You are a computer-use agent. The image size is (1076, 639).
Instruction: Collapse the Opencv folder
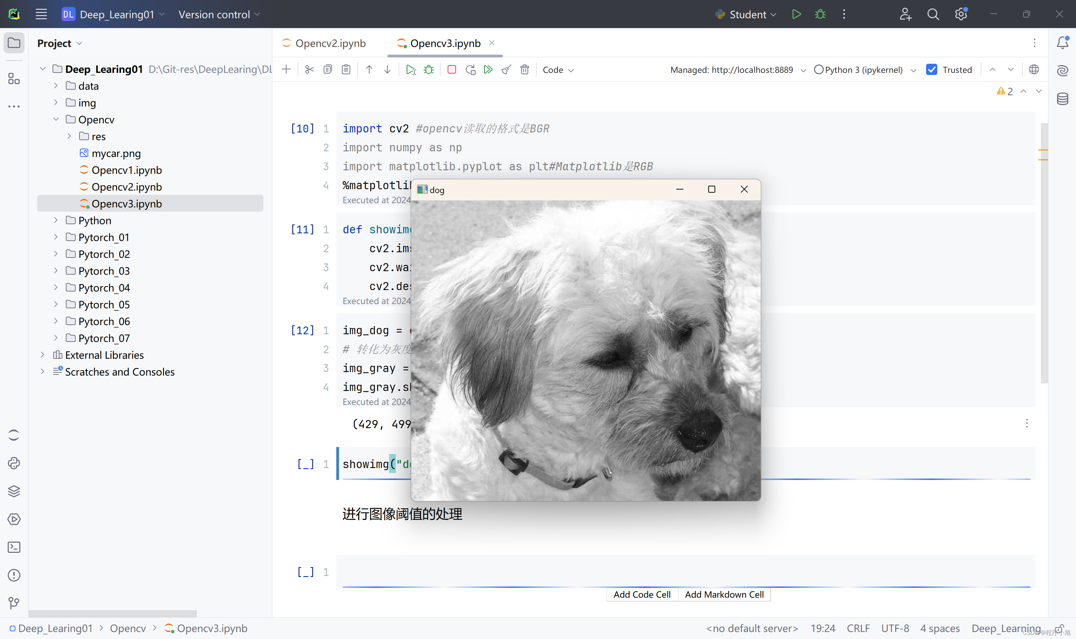(56, 119)
